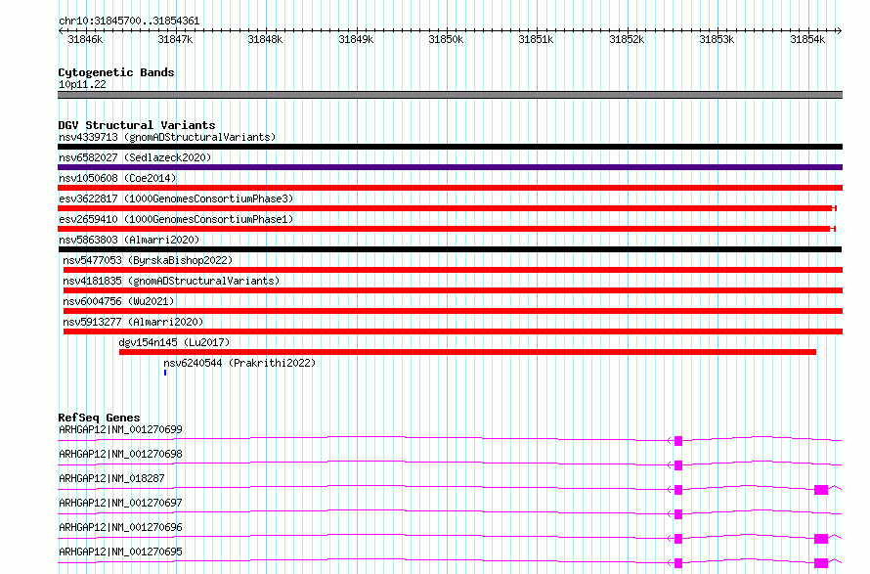Click the 10p11.22 band label
The width and height of the screenshot is (870, 574).
(82, 85)
